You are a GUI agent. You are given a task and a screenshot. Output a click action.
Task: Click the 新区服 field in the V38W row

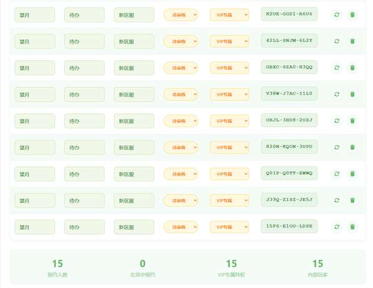click(x=134, y=95)
